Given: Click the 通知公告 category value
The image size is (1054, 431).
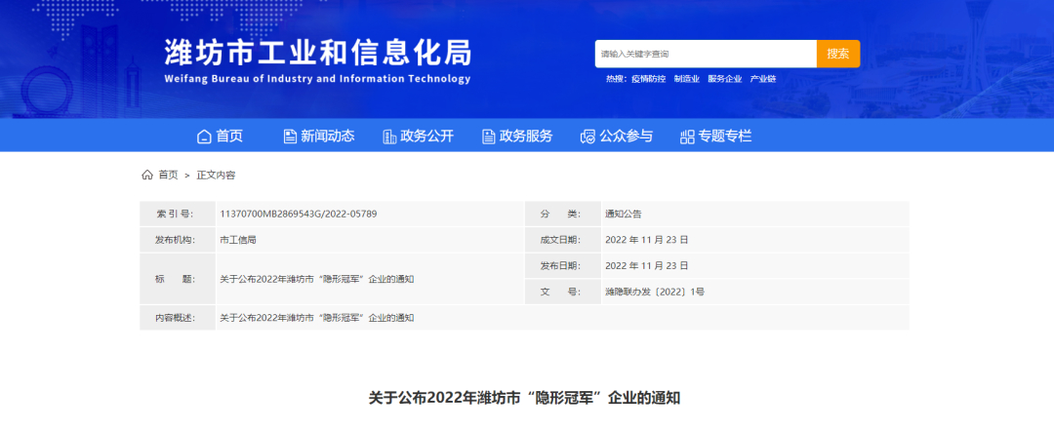Looking at the screenshot, I should pyautogui.click(x=623, y=215).
